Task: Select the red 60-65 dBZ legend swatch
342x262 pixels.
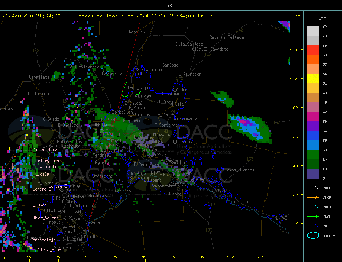Action: [313, 50]
